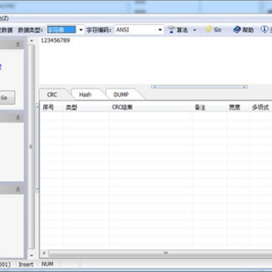Image resolution: width=272 pixels, height=272 pixels.
Task: Switch to the CRC tab
Action: (x=52, y=94)
